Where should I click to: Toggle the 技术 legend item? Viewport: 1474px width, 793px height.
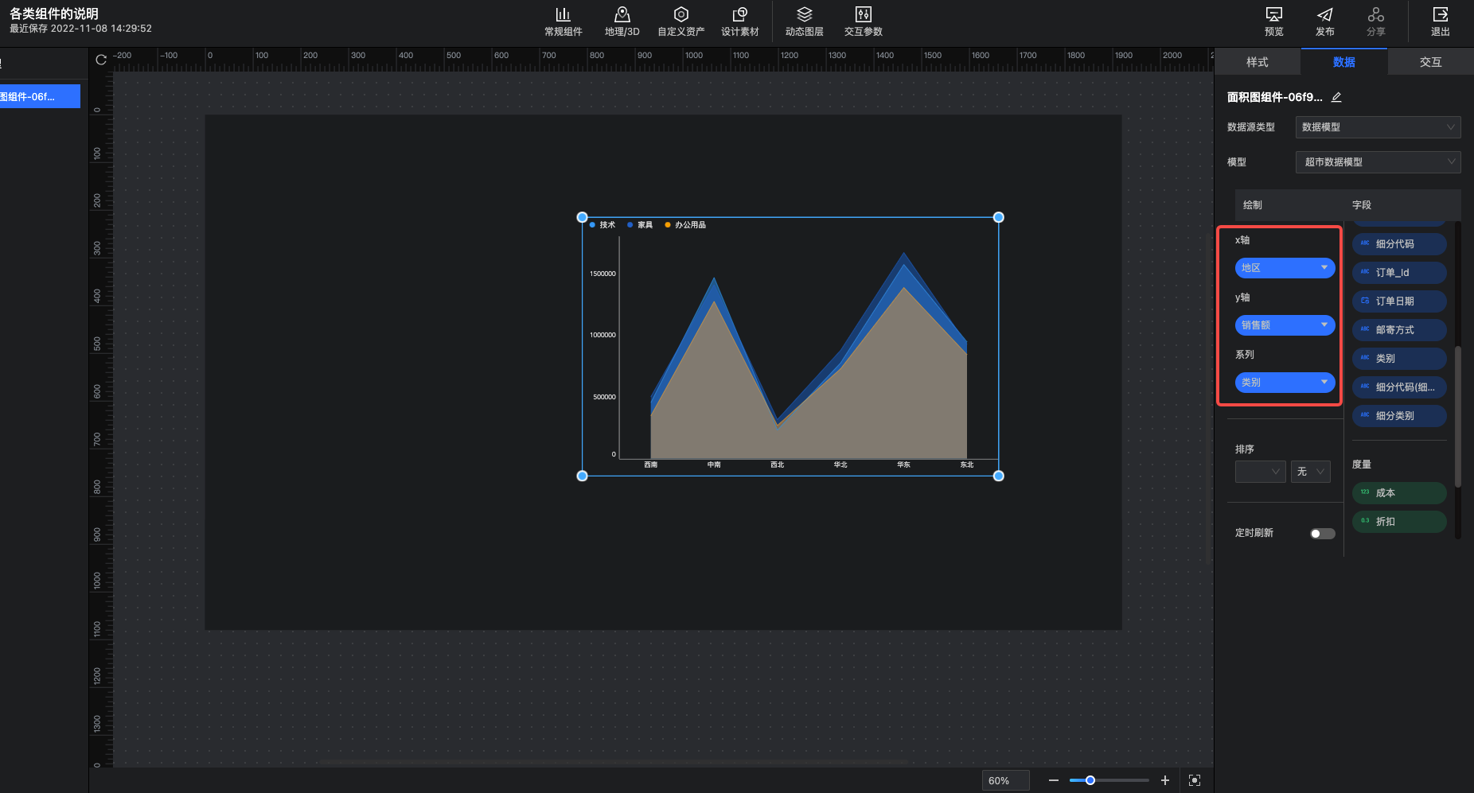[602, 225]
